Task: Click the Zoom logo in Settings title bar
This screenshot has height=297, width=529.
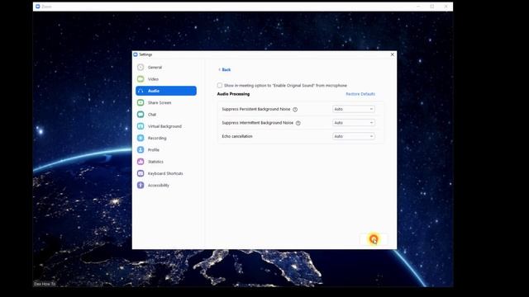Action: point(136,54)
